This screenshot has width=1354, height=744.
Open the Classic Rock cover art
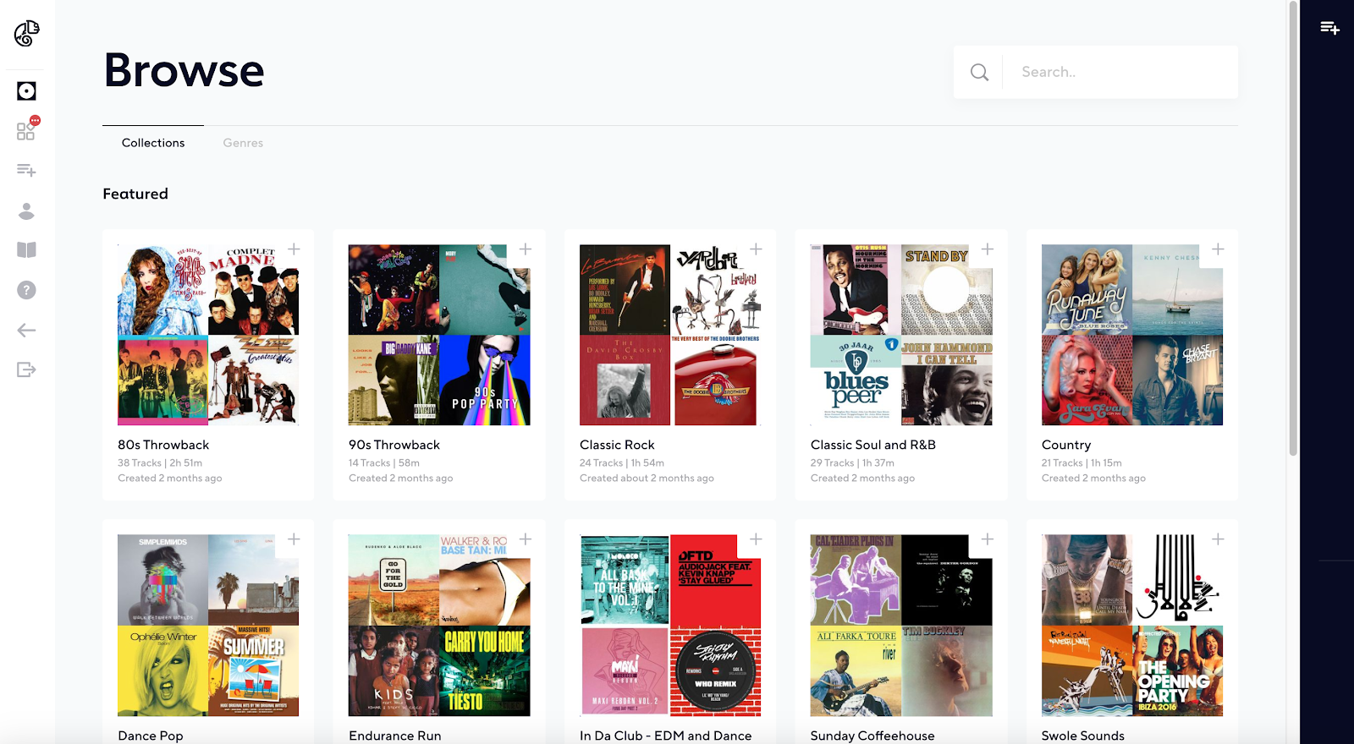click(x=670, y=335)
